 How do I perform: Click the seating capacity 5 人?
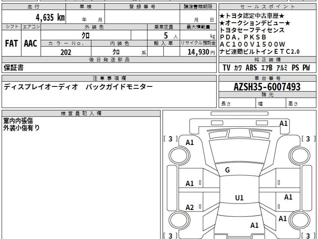[x=171, y=35]
